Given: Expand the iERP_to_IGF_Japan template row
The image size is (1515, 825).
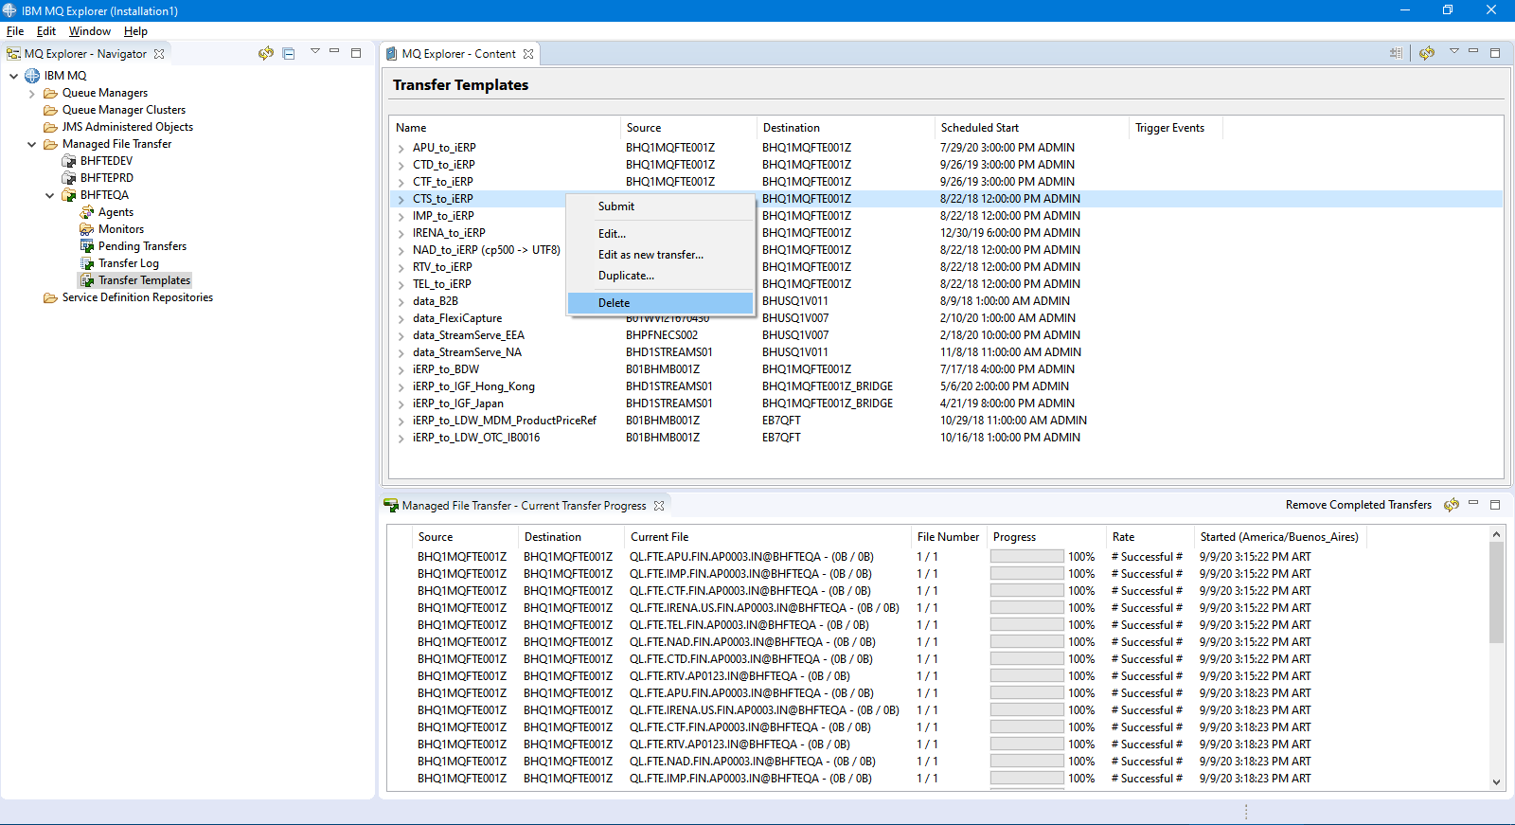Looking at the screenshot, I should [x=401, y=404].
